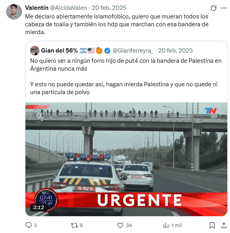Like the post with heart icon

coord(120,225)
